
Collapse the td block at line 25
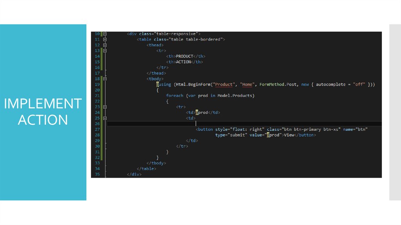[105, 118]
